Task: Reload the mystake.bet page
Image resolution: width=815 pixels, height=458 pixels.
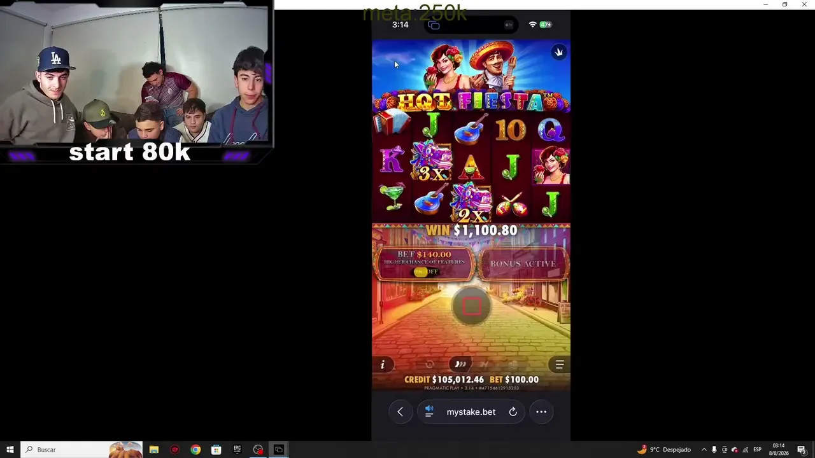Action: 513,412
